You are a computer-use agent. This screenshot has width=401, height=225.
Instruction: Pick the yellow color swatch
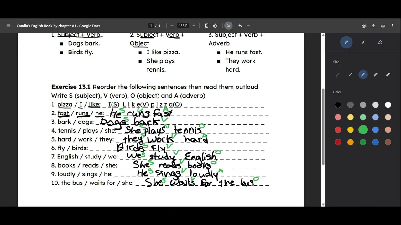click(351, 130)
